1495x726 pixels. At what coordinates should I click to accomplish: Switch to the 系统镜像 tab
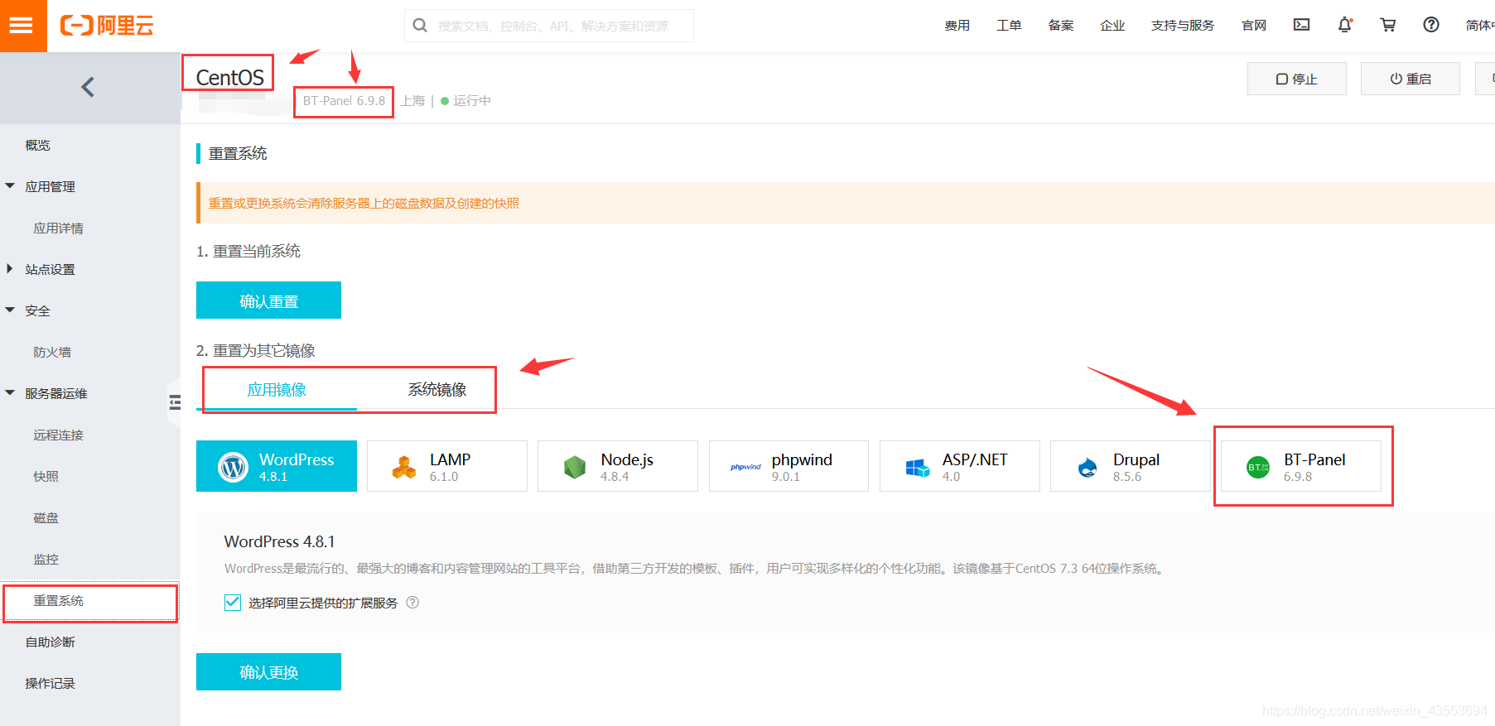pos(436,389)
